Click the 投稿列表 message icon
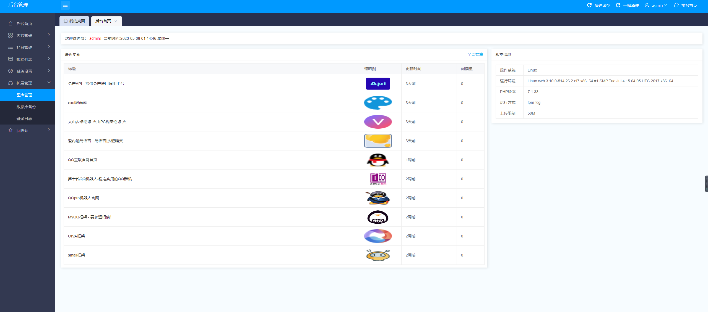The height and width of the screenshot is (312, 708). pyautogui.click(x=11, y=59)
